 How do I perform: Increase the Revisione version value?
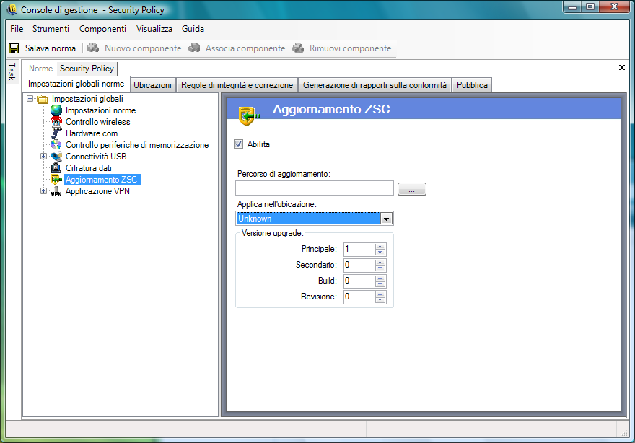pos(380,294)
